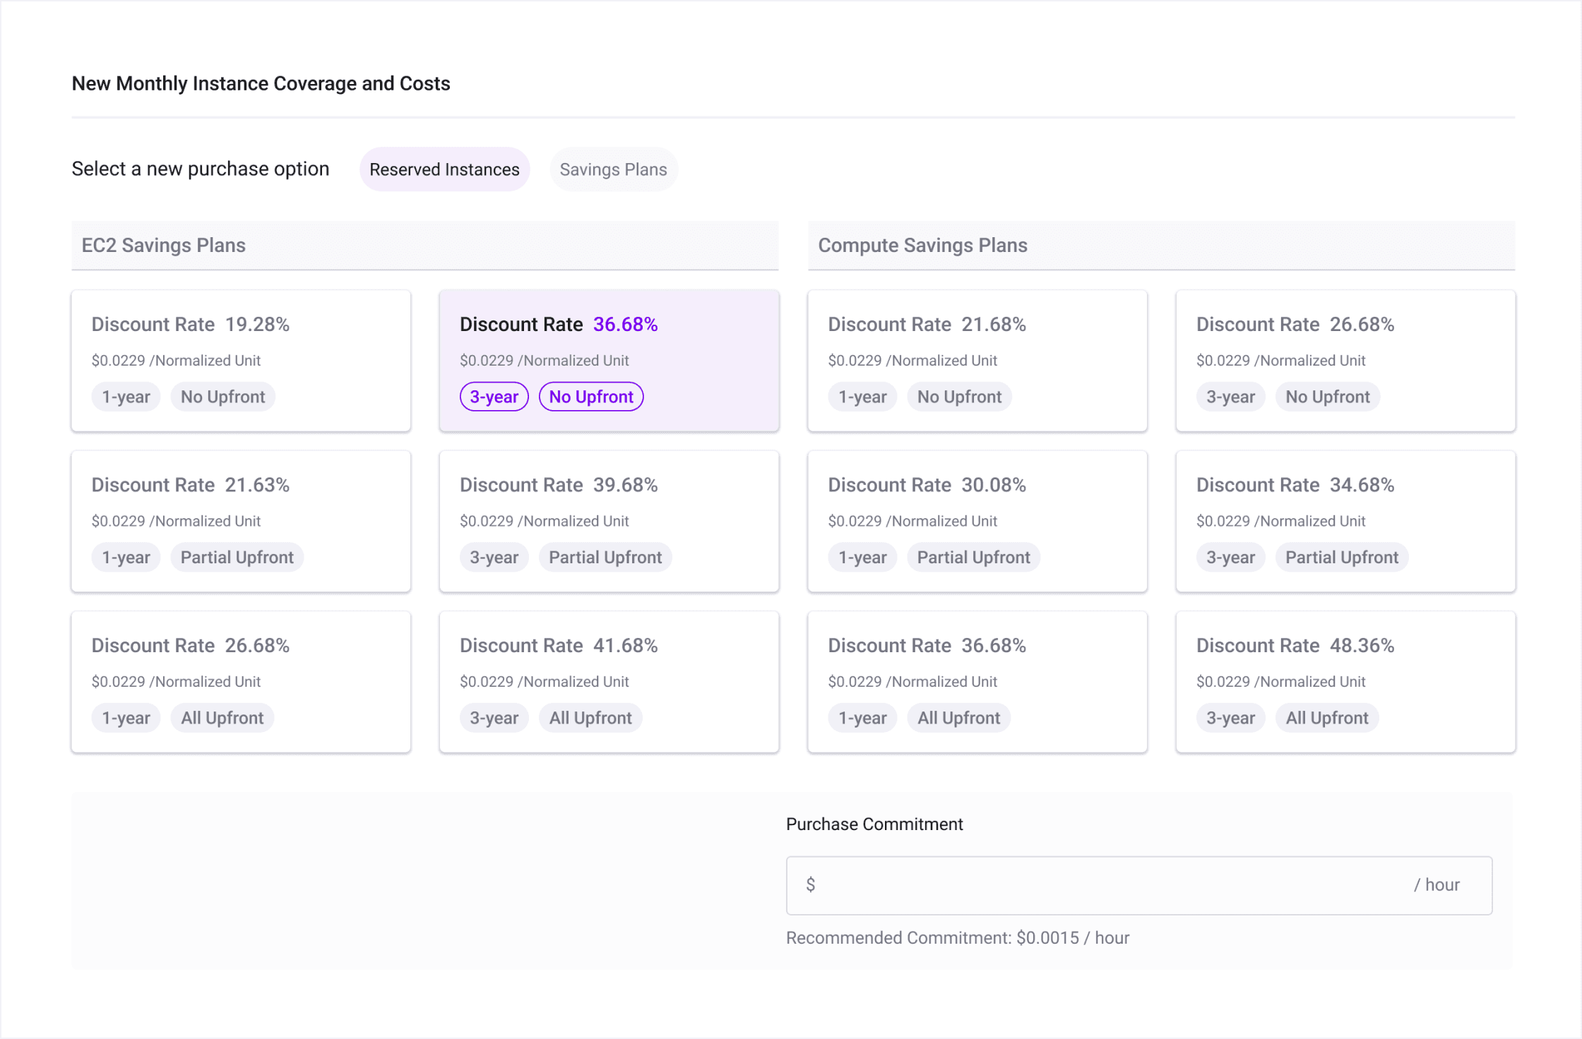Pick the Compute 1-year All Upfront card
This screenshot has width=1582, height=1039.
point(977,682)
